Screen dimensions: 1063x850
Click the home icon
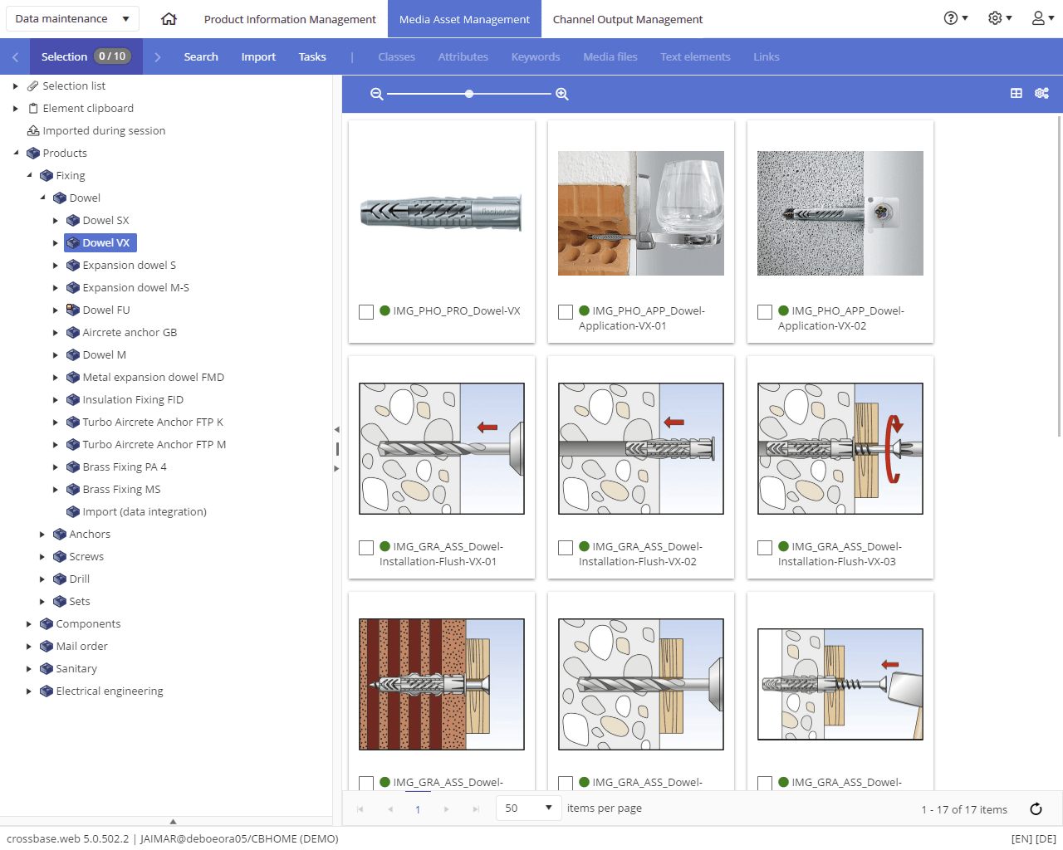point(169,18)
